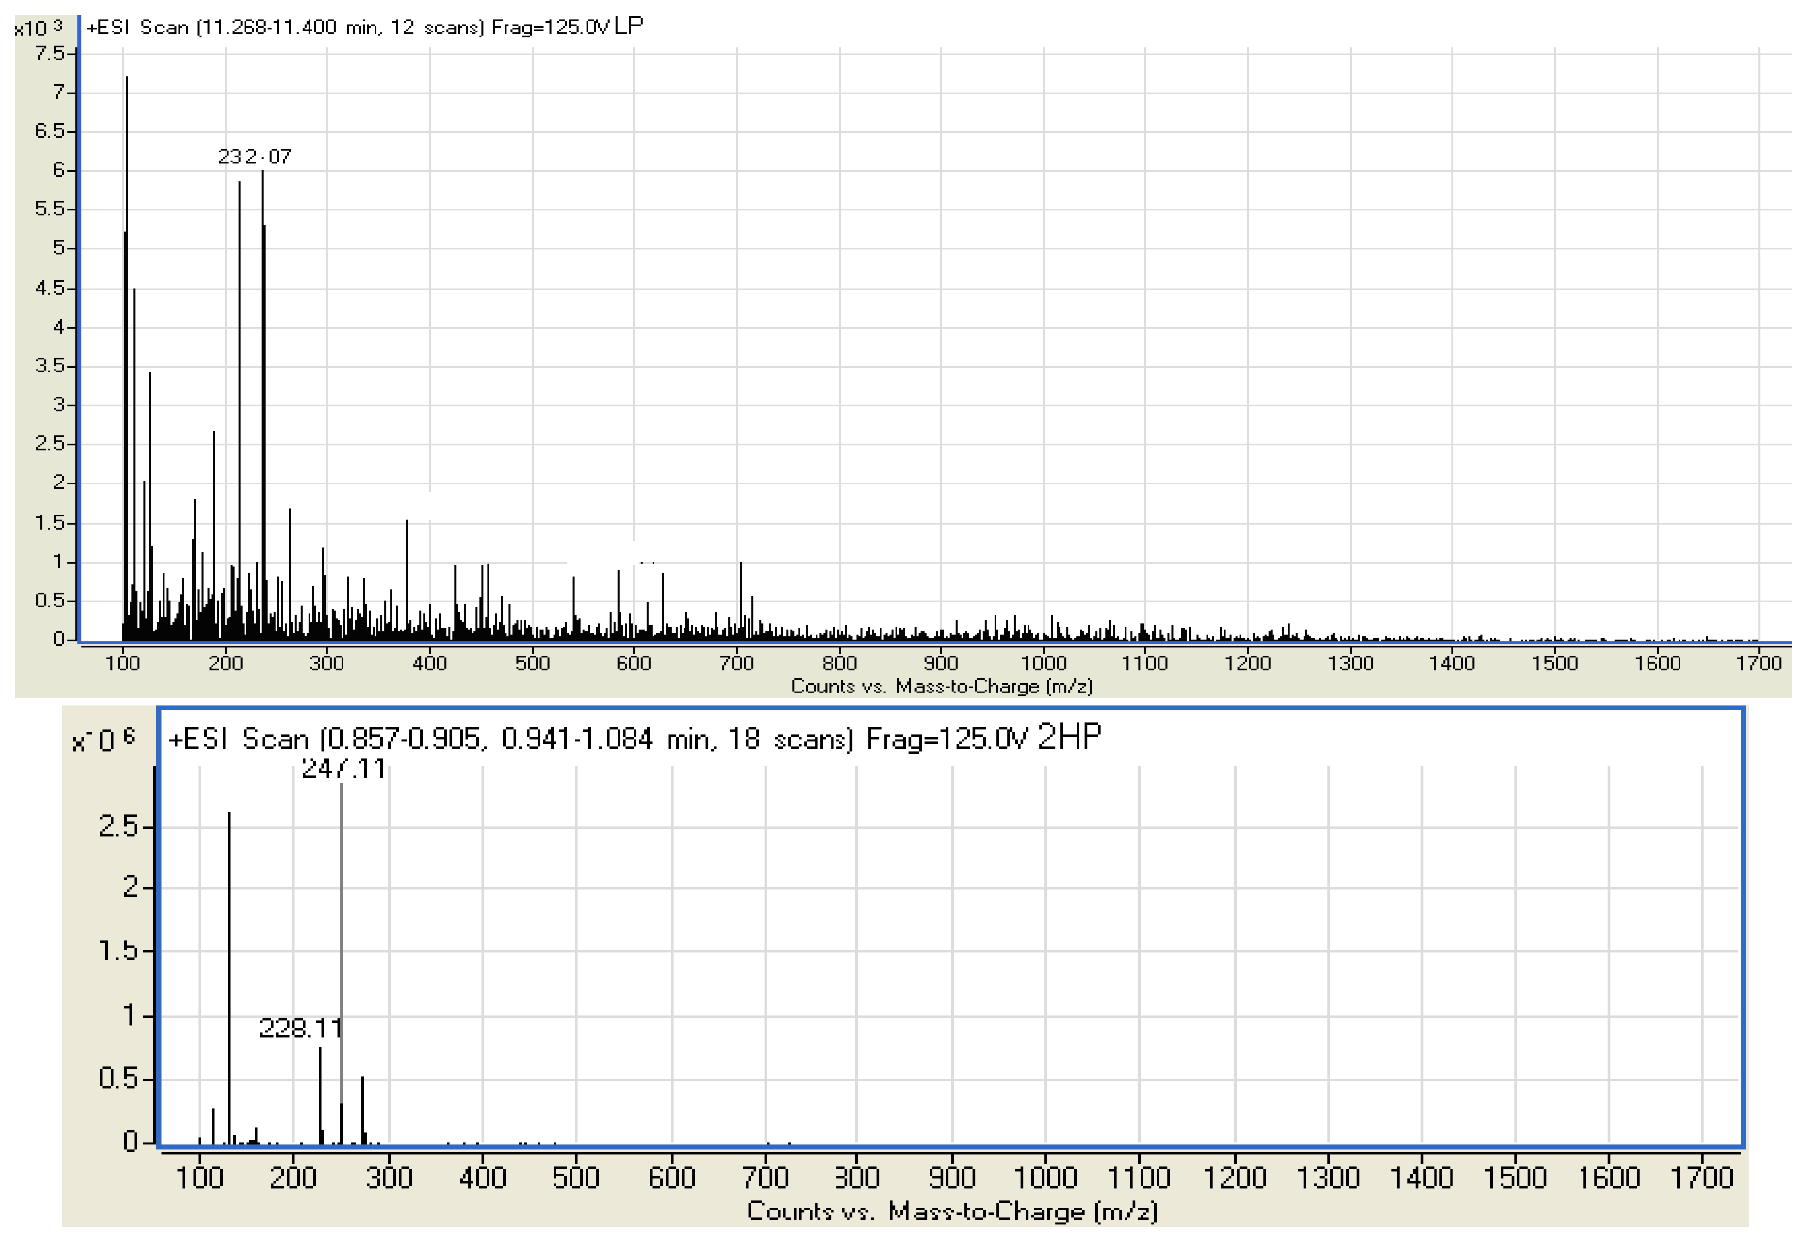This screenshot has height=1240, width=1811.
Task: Click the x10 6 scale label of bottom plot
Action: click(x=103, y=739)
